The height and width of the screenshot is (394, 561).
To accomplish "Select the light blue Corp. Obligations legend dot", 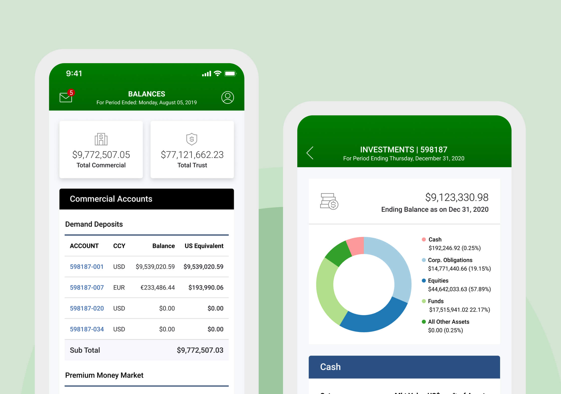I will coord(424,260).
